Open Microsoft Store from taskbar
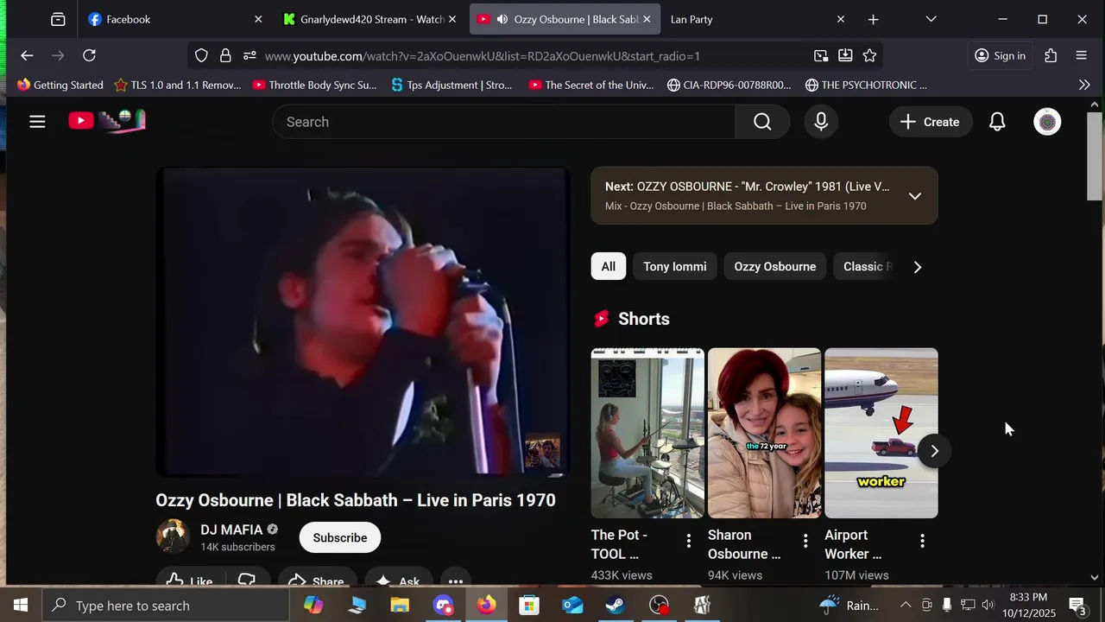This screenshot has width=1105, height=622. [529, 606]
